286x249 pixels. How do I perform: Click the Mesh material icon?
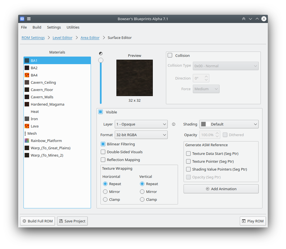click(25, 133)
